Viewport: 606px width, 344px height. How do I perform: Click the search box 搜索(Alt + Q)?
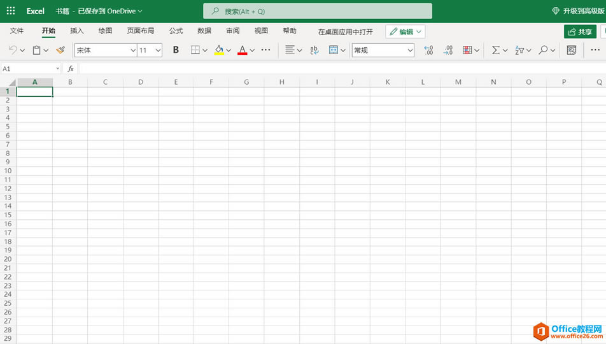pyautogui.click(x=318, y=11)
